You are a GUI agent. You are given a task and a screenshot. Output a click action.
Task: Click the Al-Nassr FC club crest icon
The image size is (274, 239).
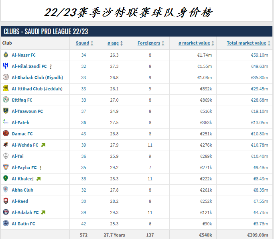tap(6, 55)
